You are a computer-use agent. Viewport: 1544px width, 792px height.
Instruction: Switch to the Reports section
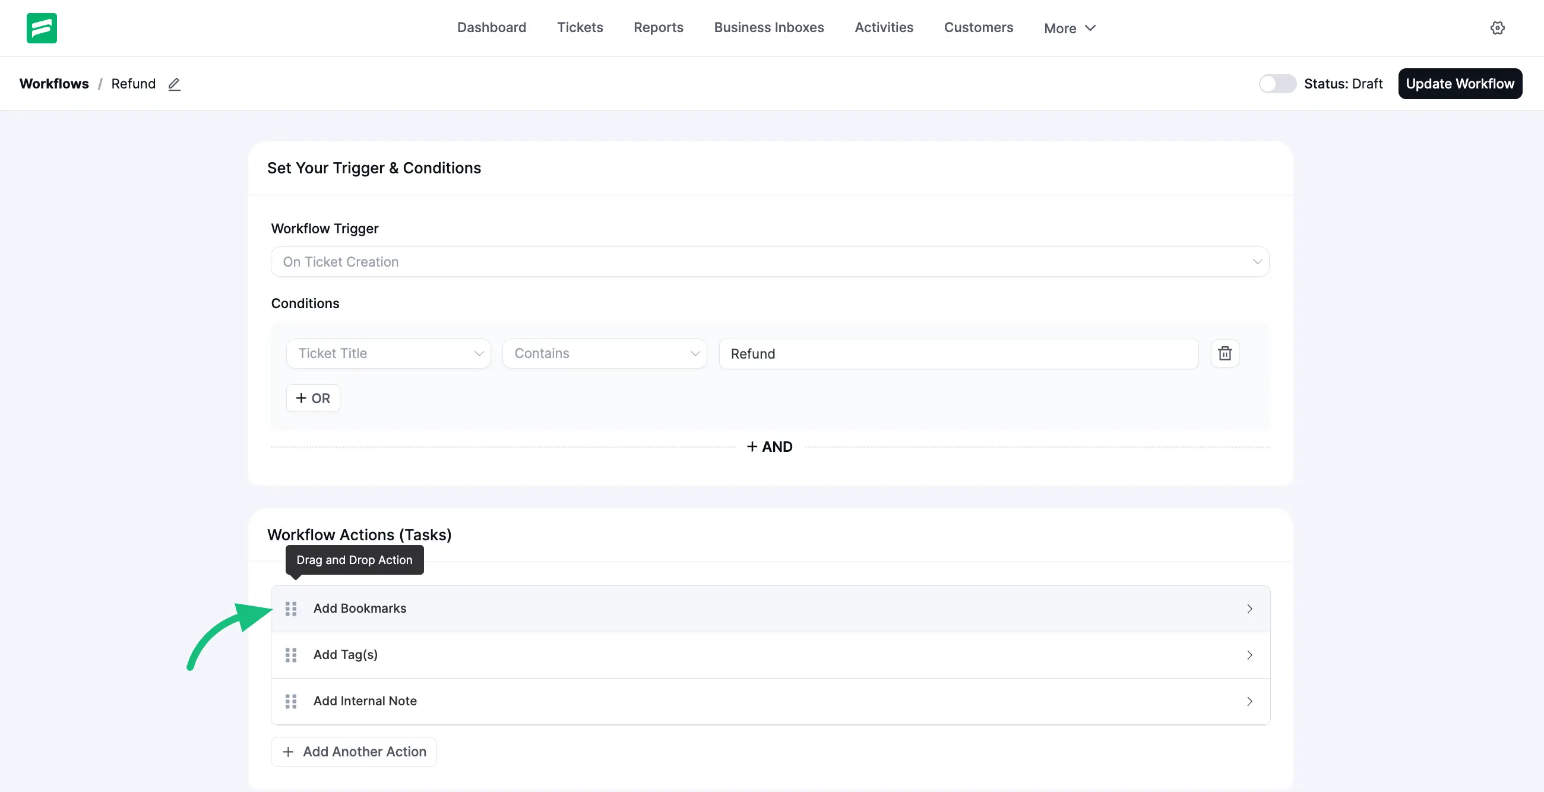(658, 27)
